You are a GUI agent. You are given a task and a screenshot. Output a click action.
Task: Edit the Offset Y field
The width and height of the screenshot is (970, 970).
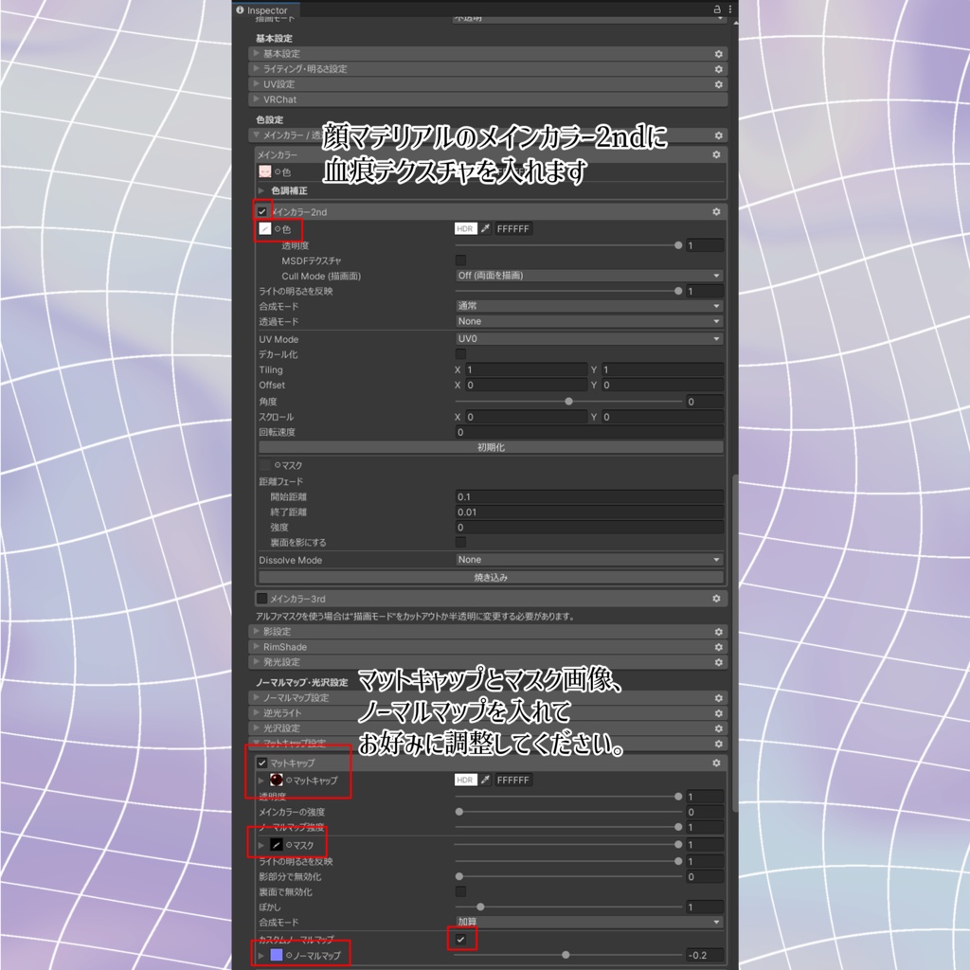tap(662, 385)
